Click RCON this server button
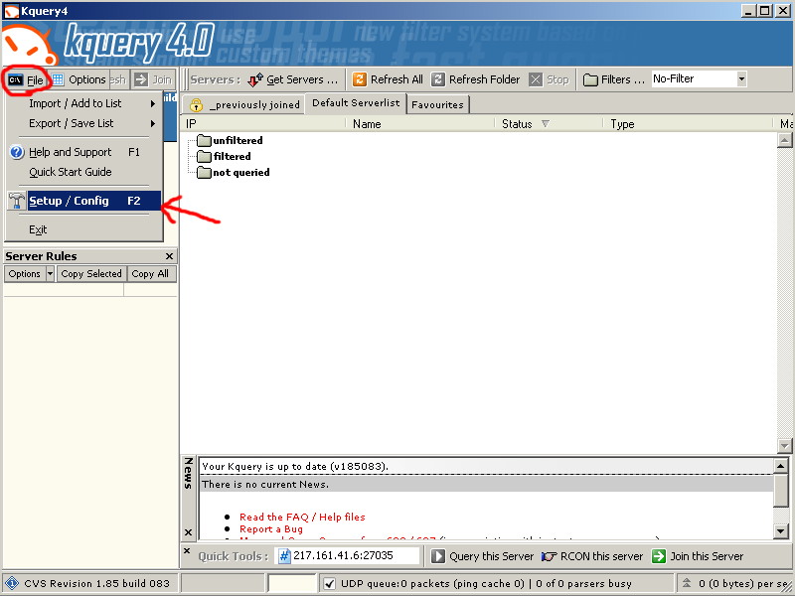The height and width of the screenshot is (596, 795). point(591,556)
